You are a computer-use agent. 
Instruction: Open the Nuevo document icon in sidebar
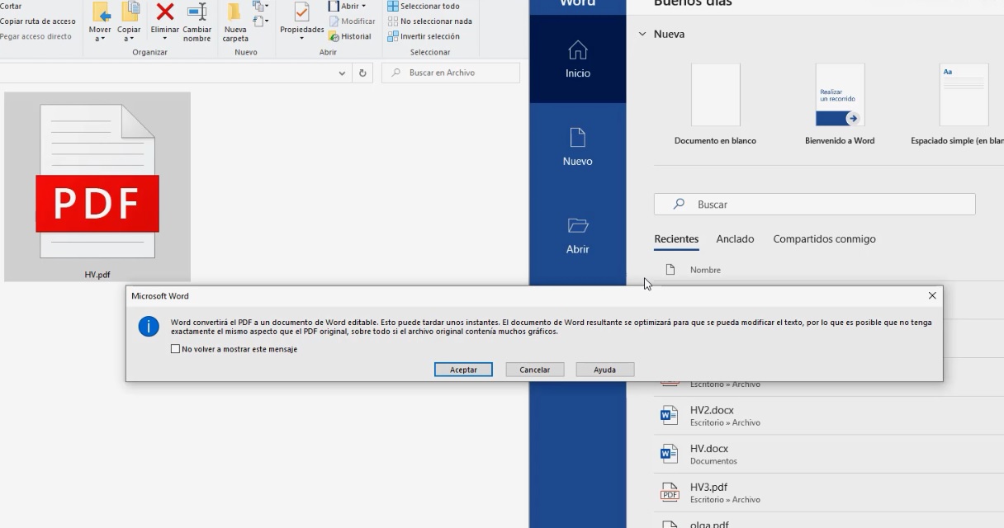577,137
